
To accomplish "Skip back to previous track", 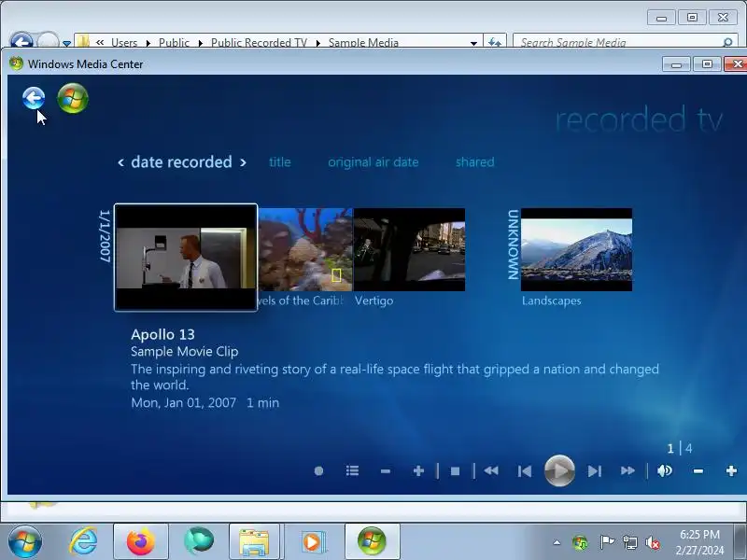I will (525, 471).
